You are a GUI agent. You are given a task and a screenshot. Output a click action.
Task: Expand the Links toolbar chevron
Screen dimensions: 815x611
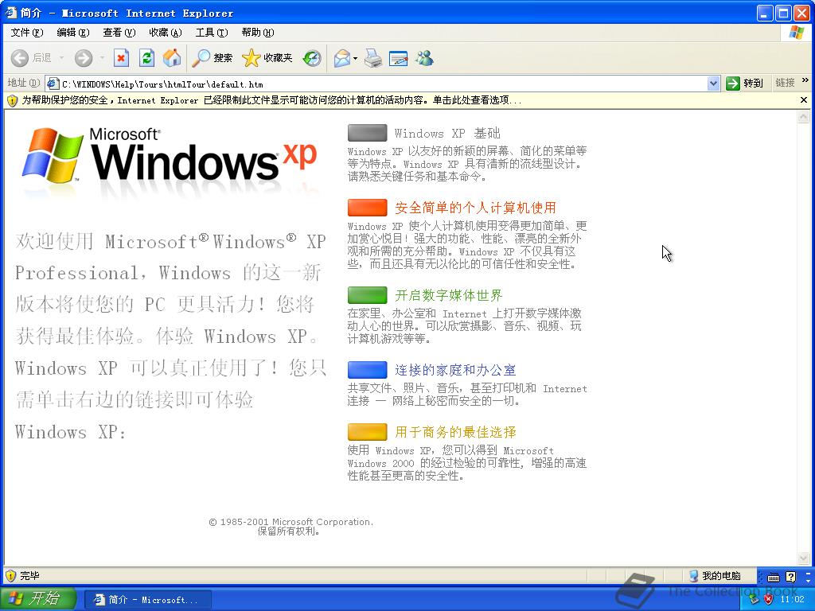click(x=805, y=80)
